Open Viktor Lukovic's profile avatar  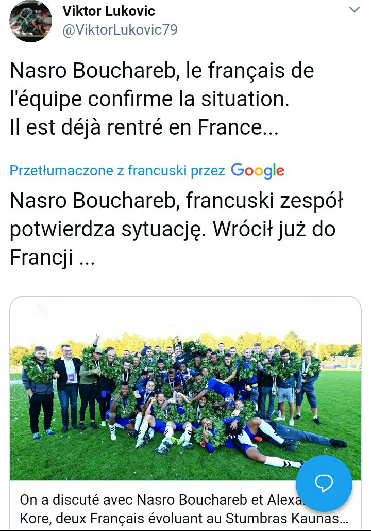click(x=30, y=21)
